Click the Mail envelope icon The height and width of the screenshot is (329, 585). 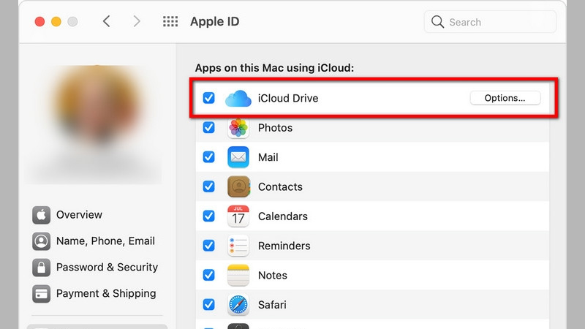click(x=238, y=157)
